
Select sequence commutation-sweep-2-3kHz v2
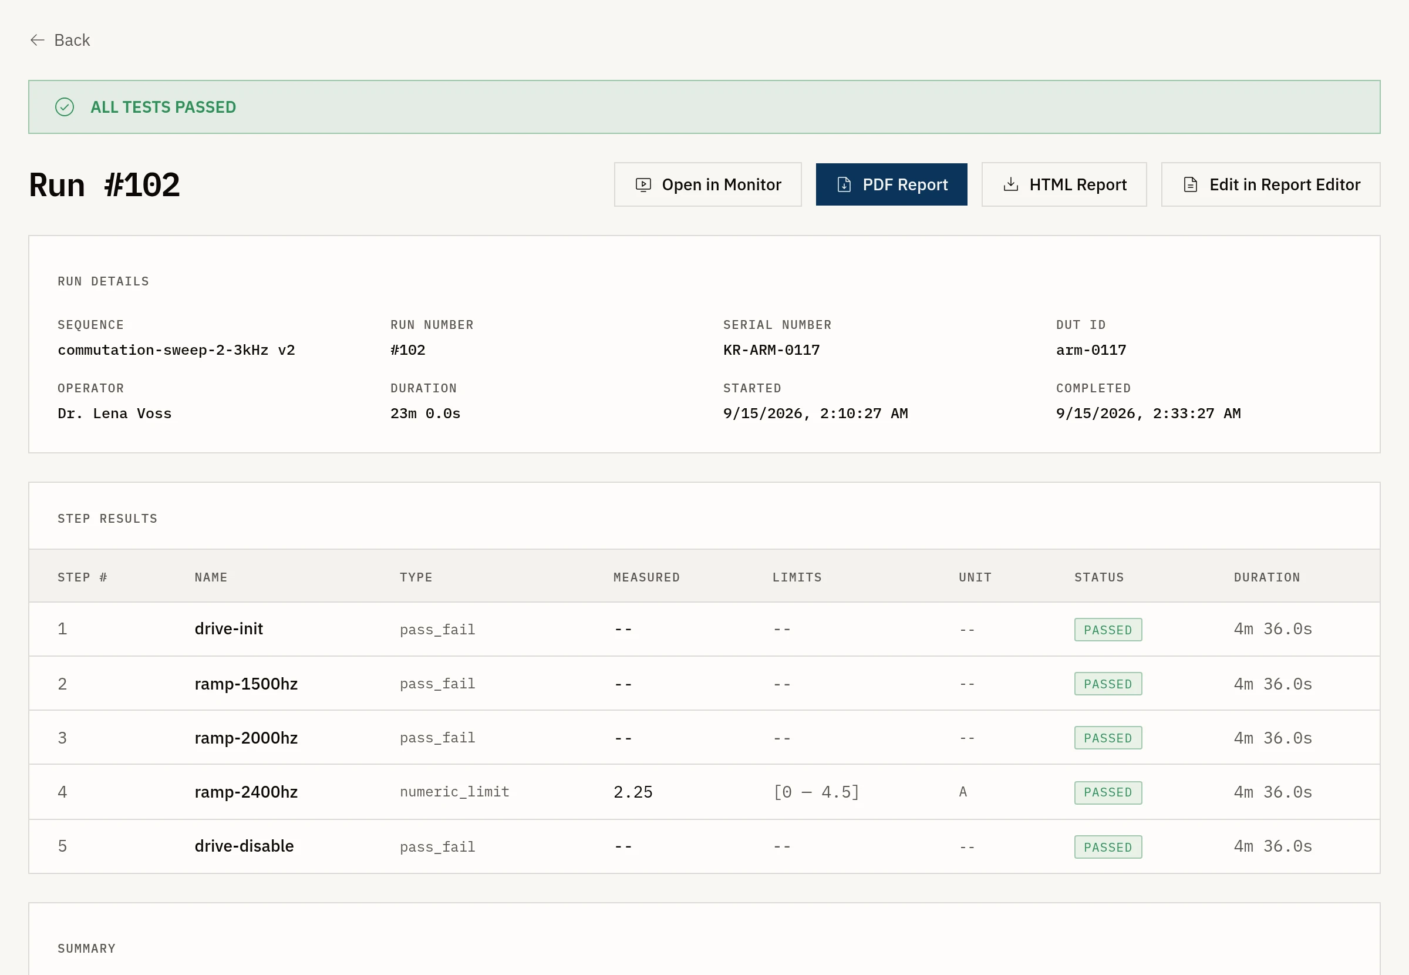point(177,350)
